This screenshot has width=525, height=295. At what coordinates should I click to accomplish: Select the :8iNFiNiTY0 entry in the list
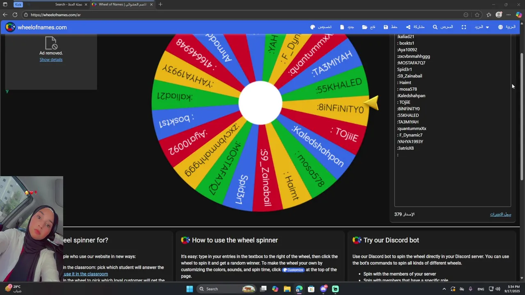click(408, 109)
